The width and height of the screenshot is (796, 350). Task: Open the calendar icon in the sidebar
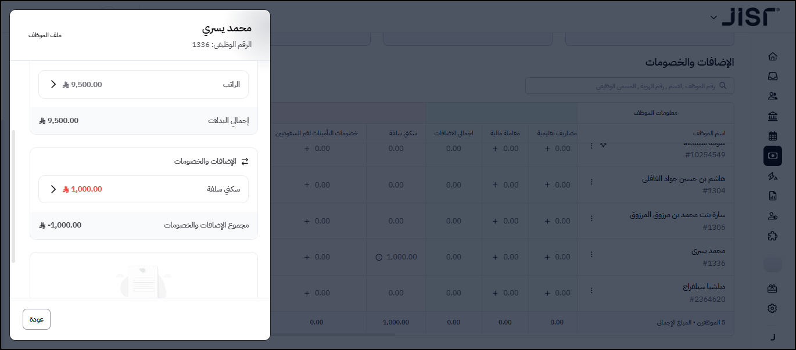772,136
